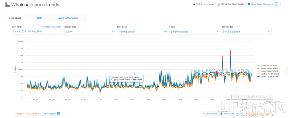Click the 26 Jul x-axis label
The height and width of the screenshot is (118, 288).
click(132, 100)
